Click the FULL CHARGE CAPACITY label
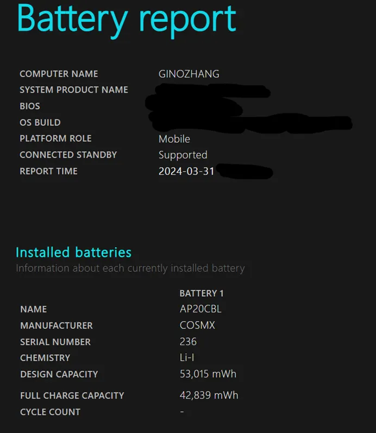The image size is (376, 433). point(72,396)
